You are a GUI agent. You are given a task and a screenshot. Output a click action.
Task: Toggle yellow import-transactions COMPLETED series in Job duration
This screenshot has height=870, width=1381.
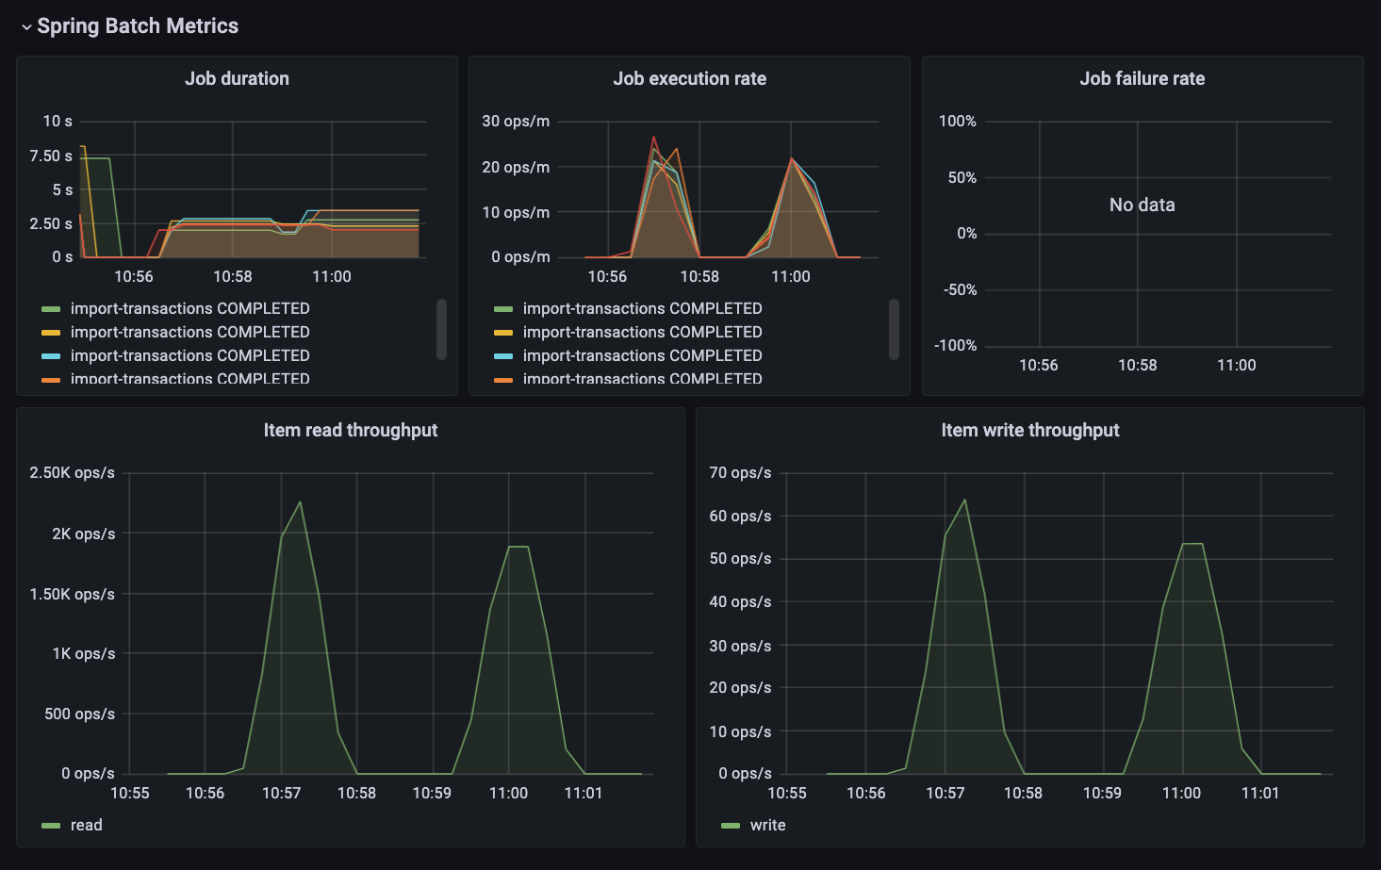coord(189,332)
